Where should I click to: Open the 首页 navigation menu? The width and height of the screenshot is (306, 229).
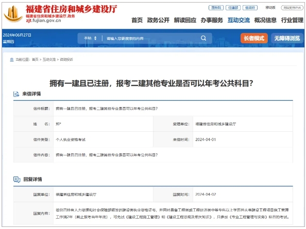coord(137,20)
